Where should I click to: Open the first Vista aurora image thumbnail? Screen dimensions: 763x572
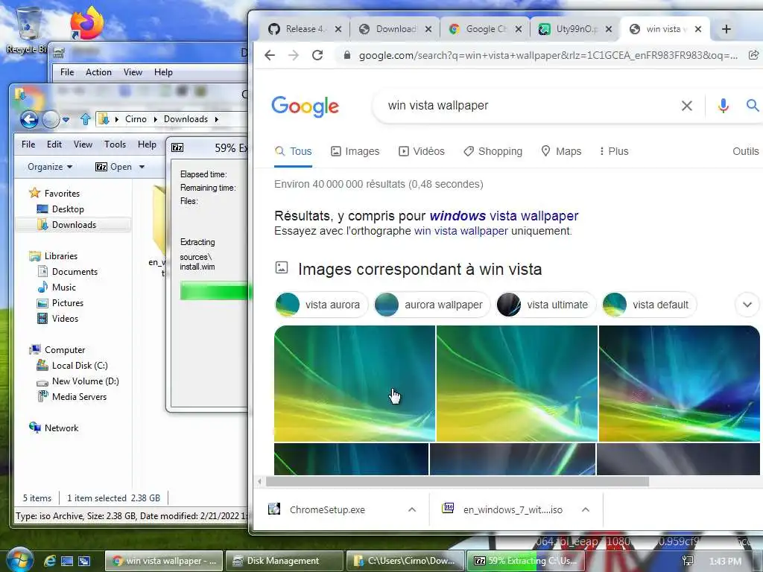[354, 384]
